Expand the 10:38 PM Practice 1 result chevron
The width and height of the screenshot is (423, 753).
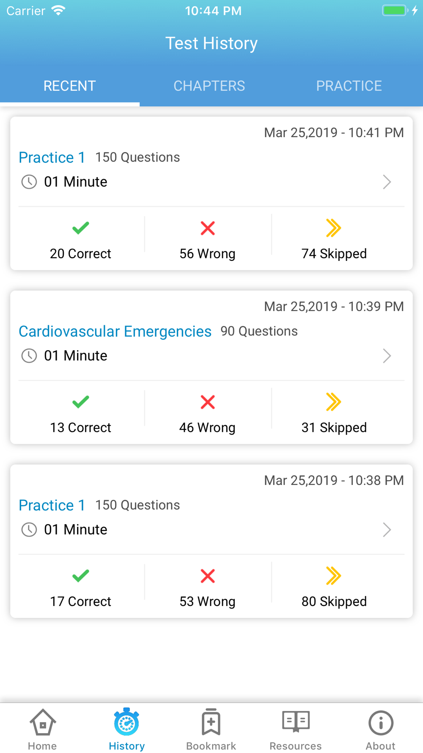(x=387, y=530)
